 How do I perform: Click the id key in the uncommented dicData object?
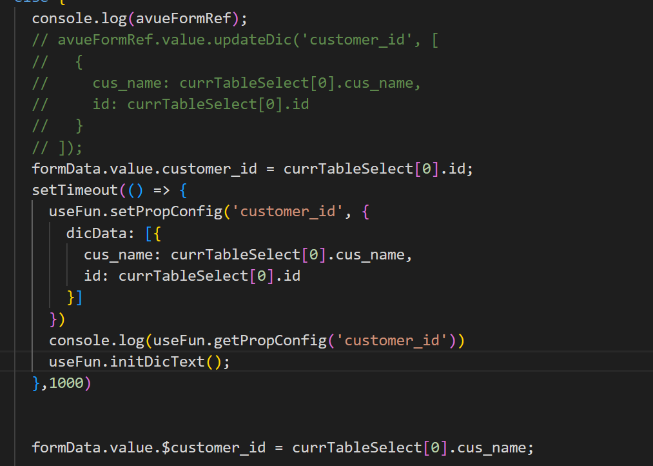click(92, 276)
